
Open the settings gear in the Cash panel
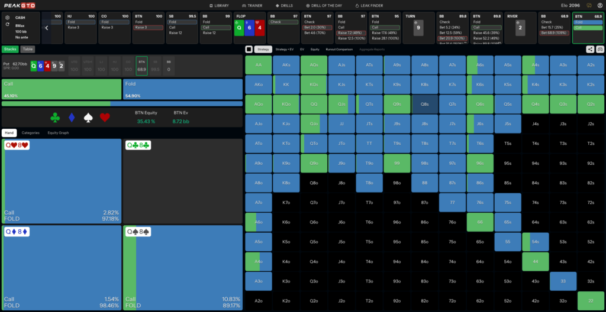(7, 18)
